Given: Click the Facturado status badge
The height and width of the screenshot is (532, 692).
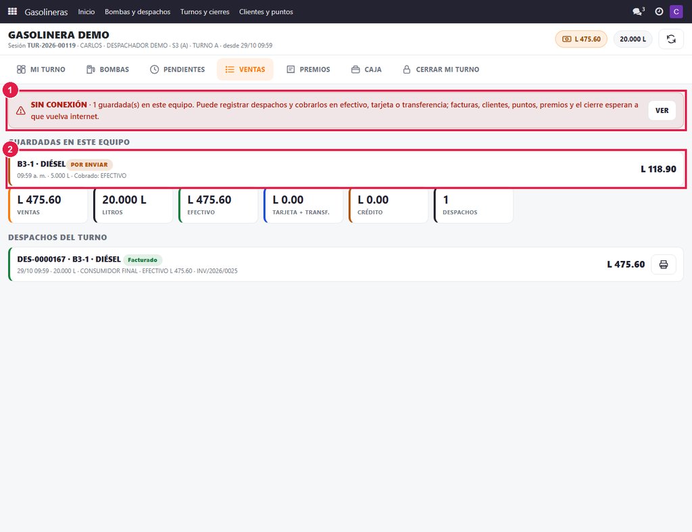Looking at the screenshot, I should tap(143, 260).
